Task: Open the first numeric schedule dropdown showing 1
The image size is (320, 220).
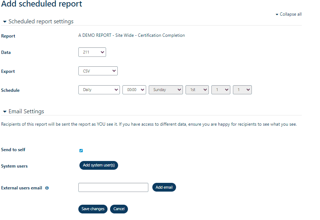Action: [x=221, y=90]
